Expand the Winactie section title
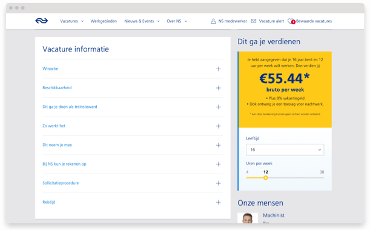The image size is (370, 230). point(50,69)
